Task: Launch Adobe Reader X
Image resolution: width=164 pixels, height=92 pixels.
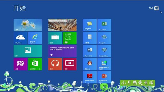Action: (x=90, y=77)
